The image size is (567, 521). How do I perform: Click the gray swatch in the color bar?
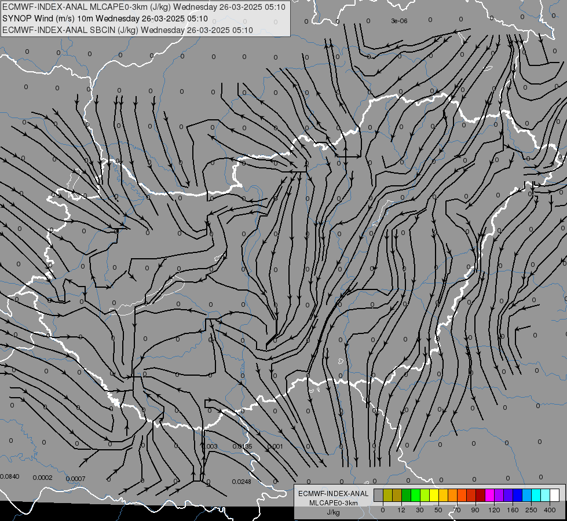tap(379, 495)
